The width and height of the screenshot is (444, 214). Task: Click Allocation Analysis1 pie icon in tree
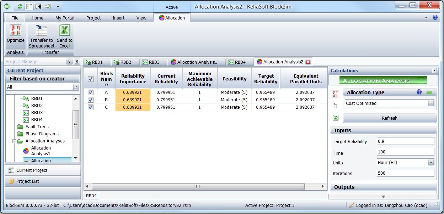[x=26, y=151]
